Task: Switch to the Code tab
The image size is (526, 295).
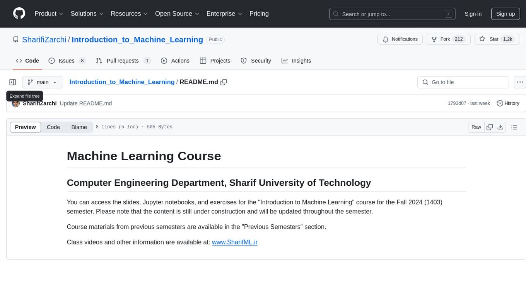Action: click(x=27, y=61)
